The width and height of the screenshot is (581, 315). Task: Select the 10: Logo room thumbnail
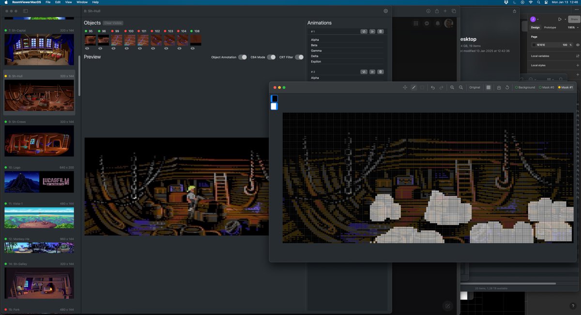click(x=39, y=182)
